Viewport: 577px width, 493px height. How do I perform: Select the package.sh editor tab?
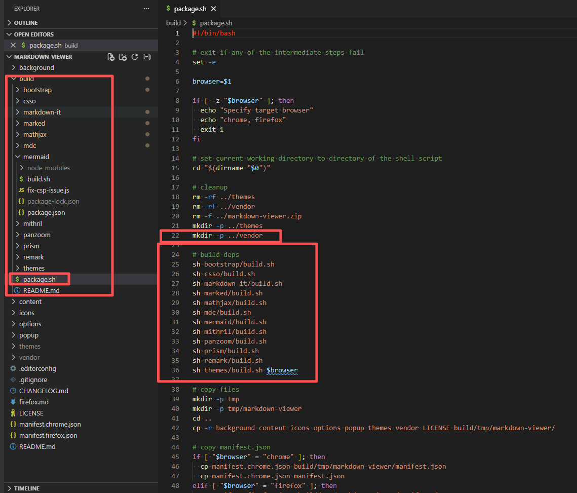coord(191,9)
